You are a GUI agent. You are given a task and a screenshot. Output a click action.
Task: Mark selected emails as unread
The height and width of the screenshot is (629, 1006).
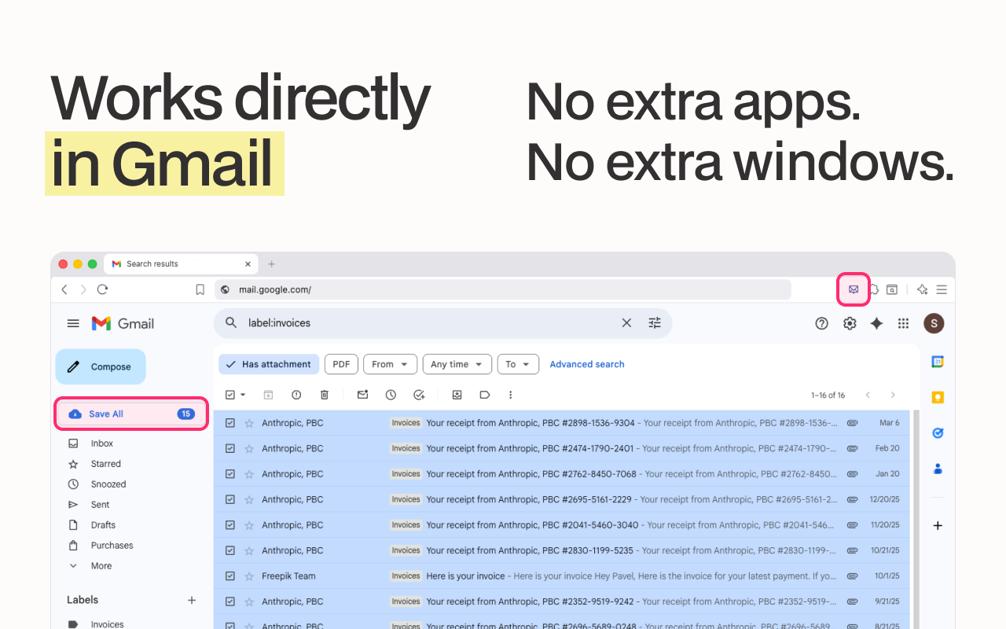point(362,395)
